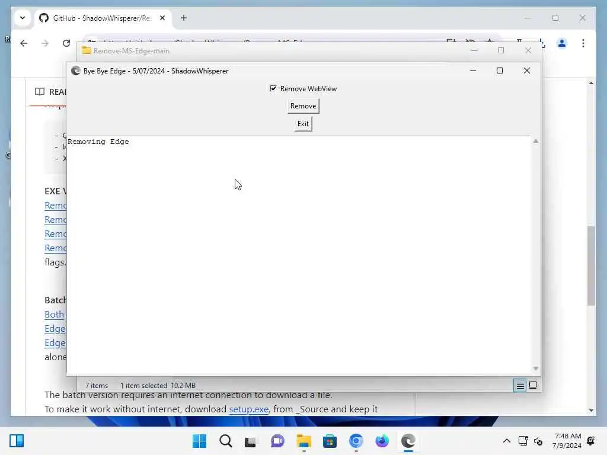Open the Chrome profile icon
Viewport: 607px width, 455px height.
561,43
